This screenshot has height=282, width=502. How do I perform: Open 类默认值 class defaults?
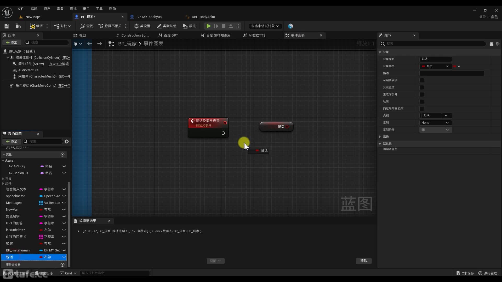167,26
